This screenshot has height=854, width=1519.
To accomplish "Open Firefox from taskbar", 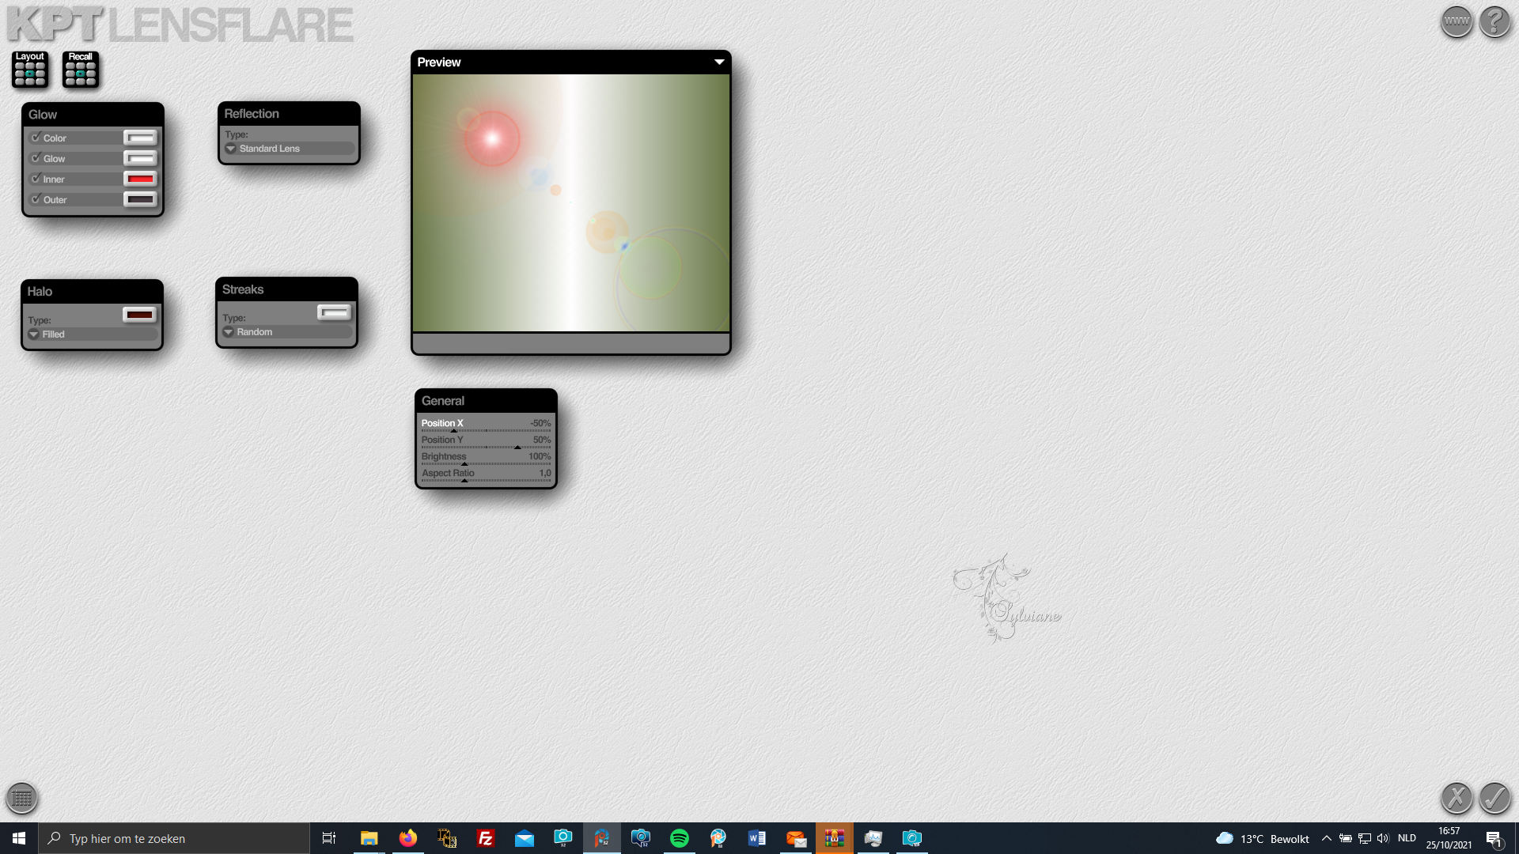I will click(x=407, y=838).
